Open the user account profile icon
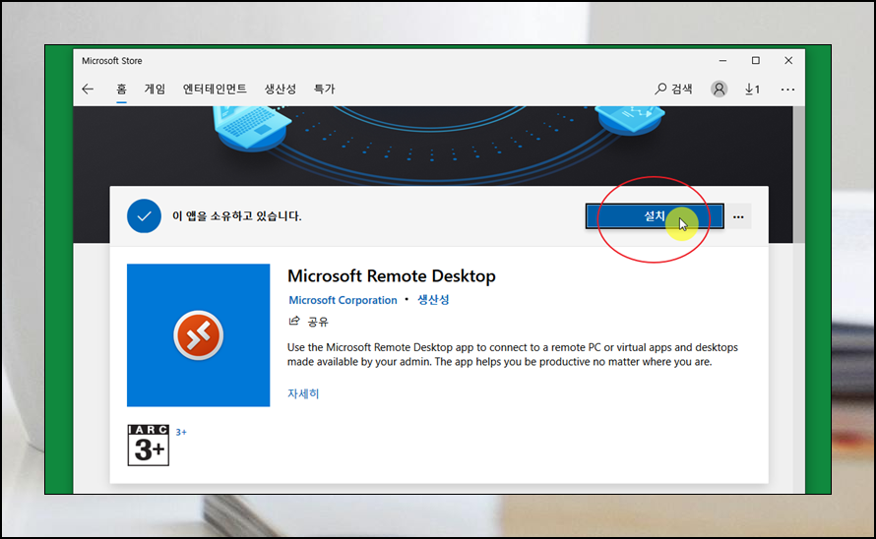The image size is (876, 539). [x=720, y=89]
